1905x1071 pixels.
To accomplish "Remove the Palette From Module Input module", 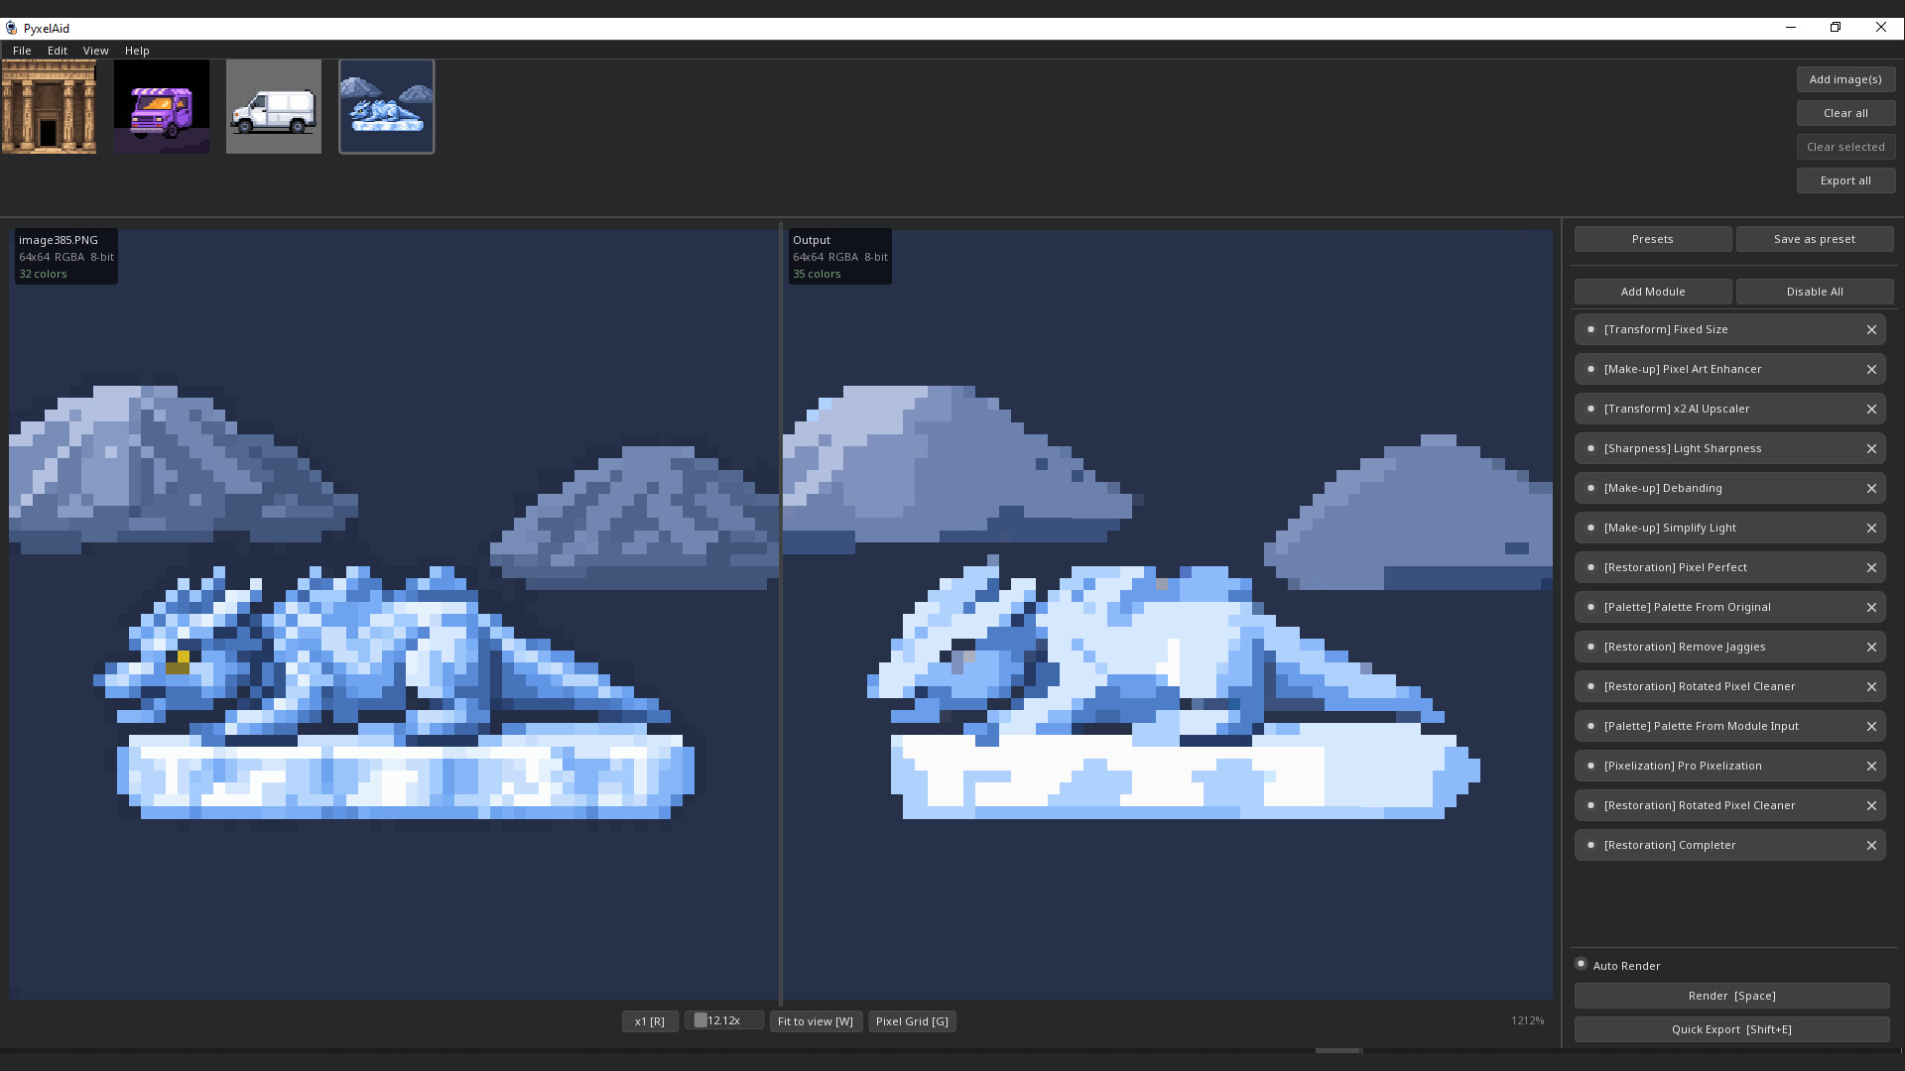I will tap(1871, 726).
